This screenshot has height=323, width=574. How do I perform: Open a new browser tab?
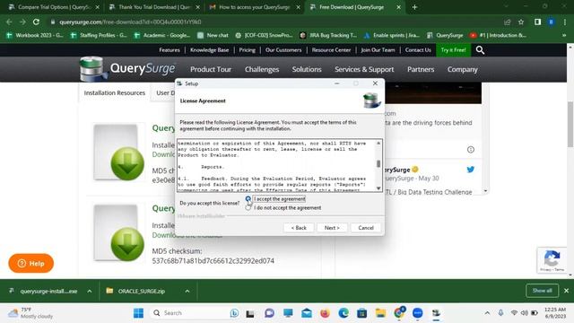(414, 7)
